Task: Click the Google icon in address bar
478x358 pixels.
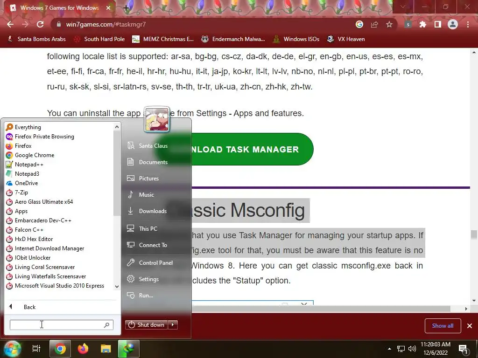Action: 359,24
